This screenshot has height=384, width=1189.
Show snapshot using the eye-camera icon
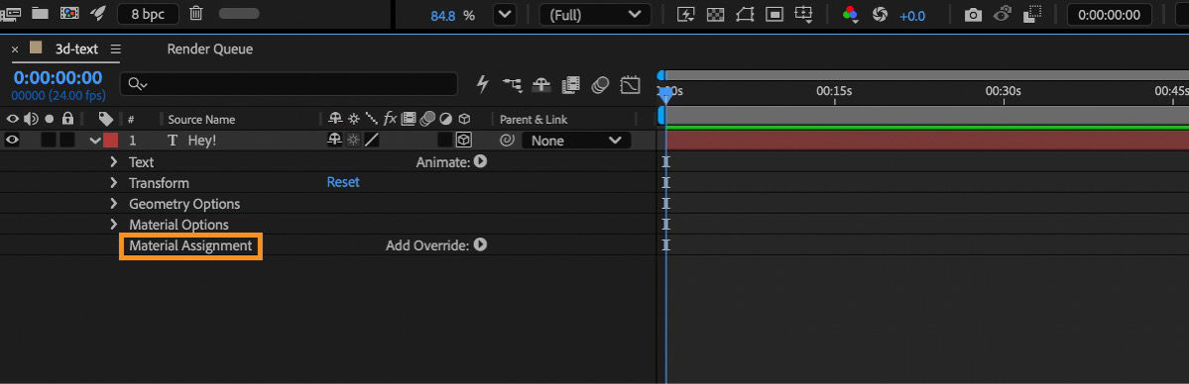(x=1003, y=15)
